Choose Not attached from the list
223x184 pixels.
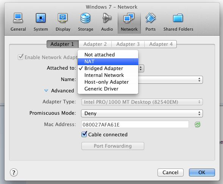coord(108,55)
